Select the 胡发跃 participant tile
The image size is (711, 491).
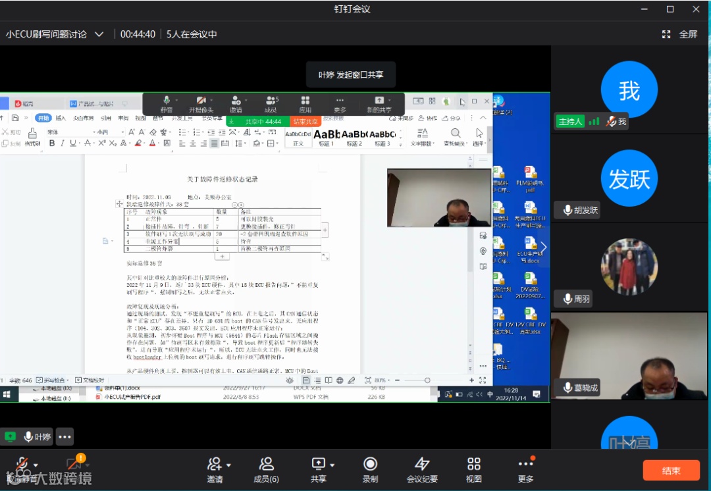(629, 178)
